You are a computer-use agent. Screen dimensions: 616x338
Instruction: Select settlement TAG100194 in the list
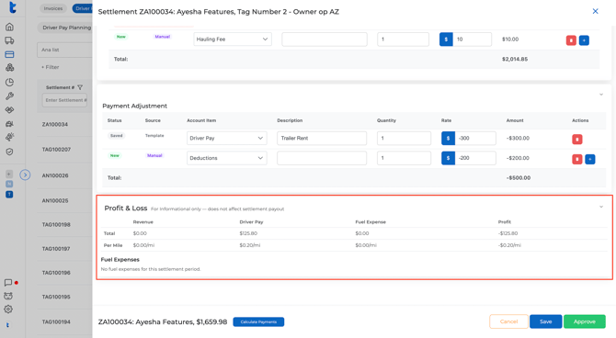[56, 321]
